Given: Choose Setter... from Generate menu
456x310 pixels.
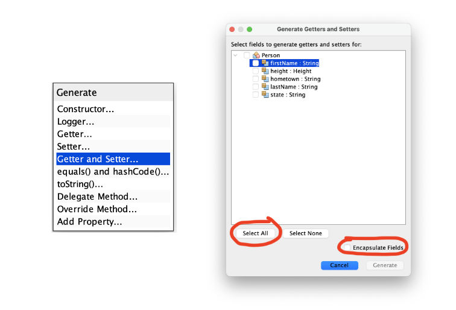Looking at the screenshot, I should [113, 147].
